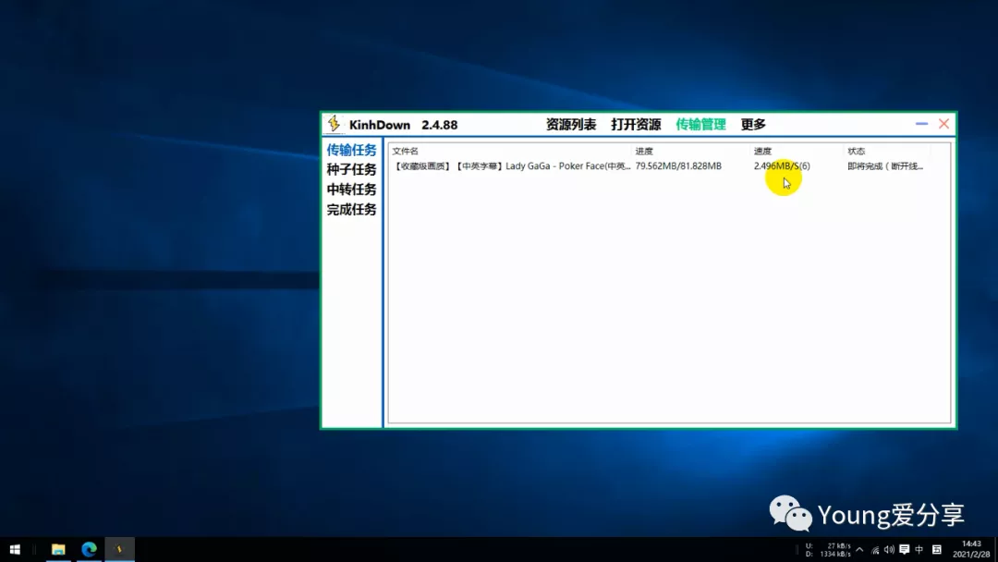Show hidden system tray icons
Viewport: 998px width, 562px height.
point(860,549)
